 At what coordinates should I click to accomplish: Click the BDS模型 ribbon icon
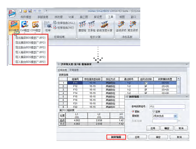[14, 27]
